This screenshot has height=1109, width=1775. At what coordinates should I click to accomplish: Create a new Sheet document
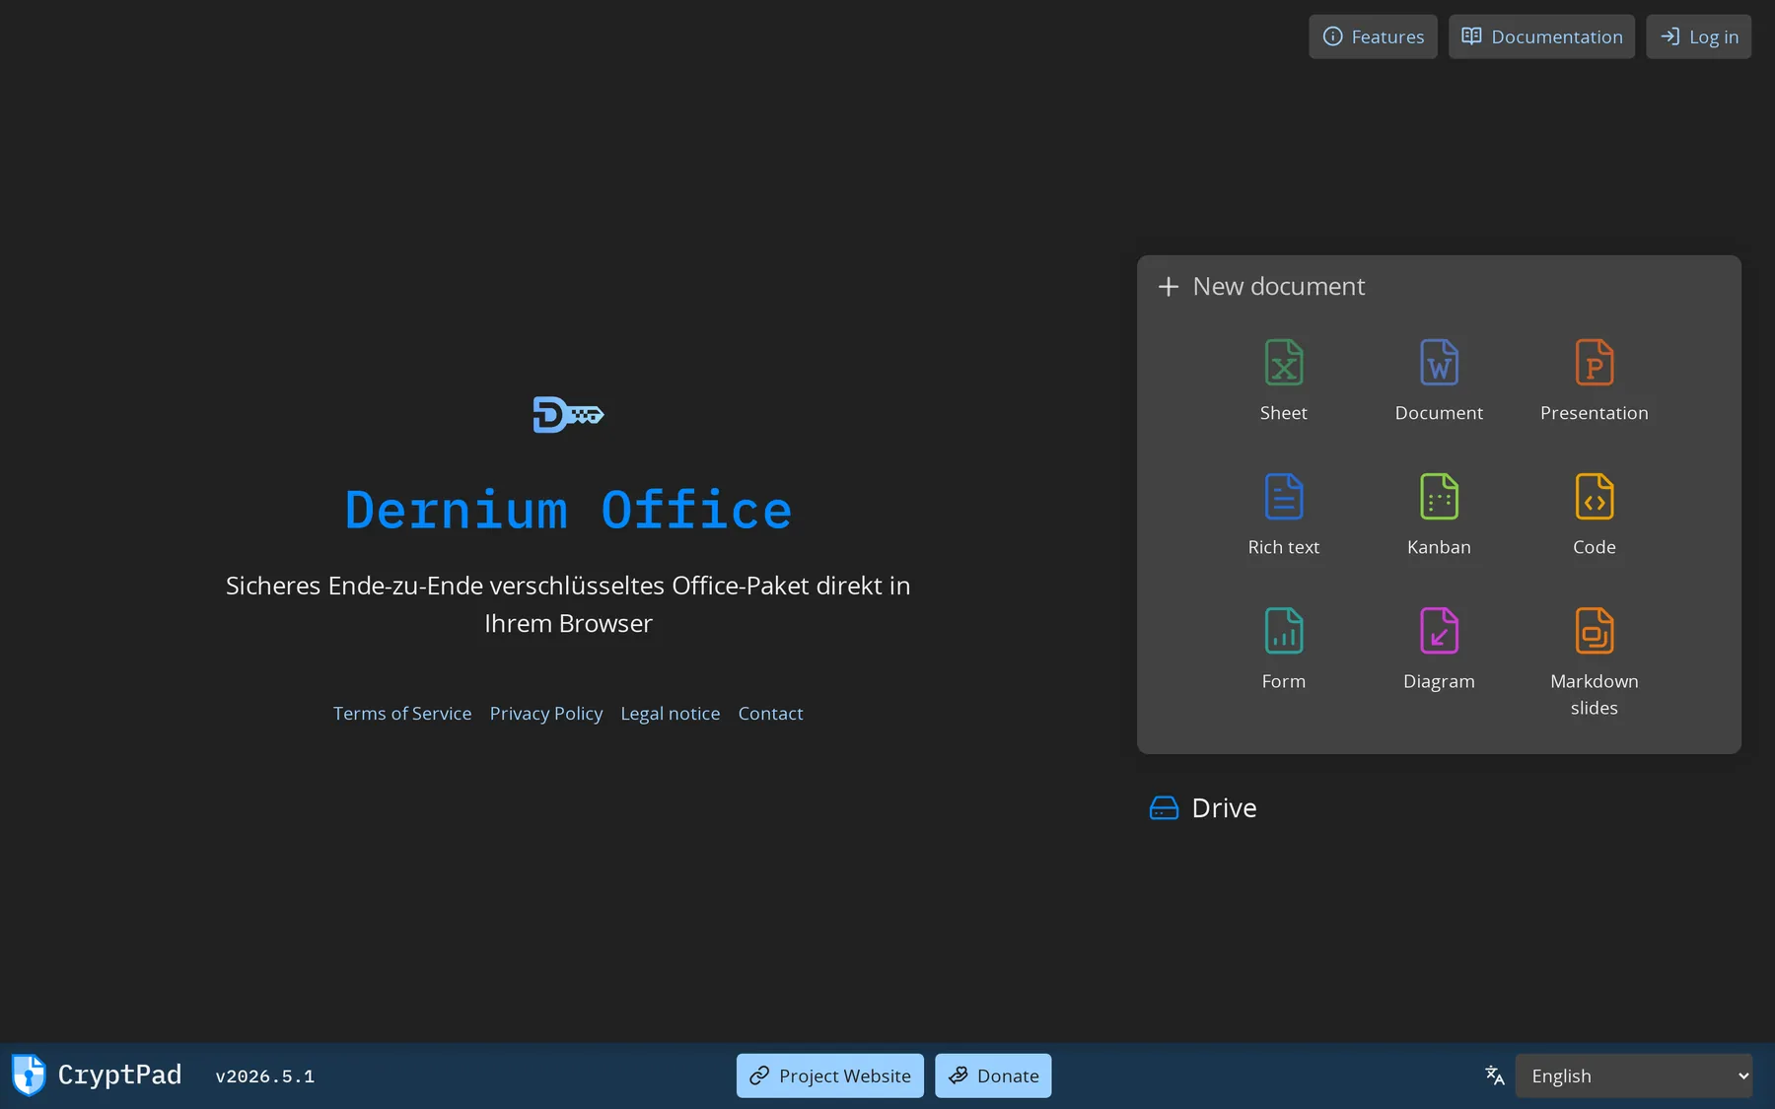1283,381
